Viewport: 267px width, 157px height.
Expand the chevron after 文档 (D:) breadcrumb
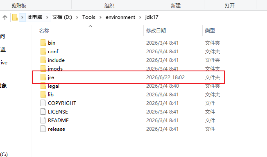[77, 17]
